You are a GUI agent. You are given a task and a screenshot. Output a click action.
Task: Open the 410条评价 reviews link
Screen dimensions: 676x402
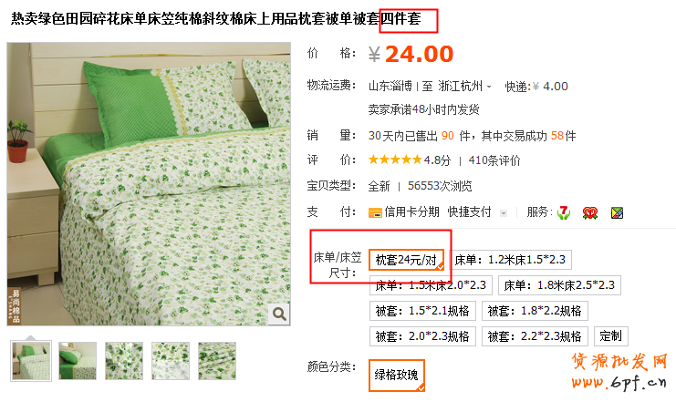click(494, 160)
